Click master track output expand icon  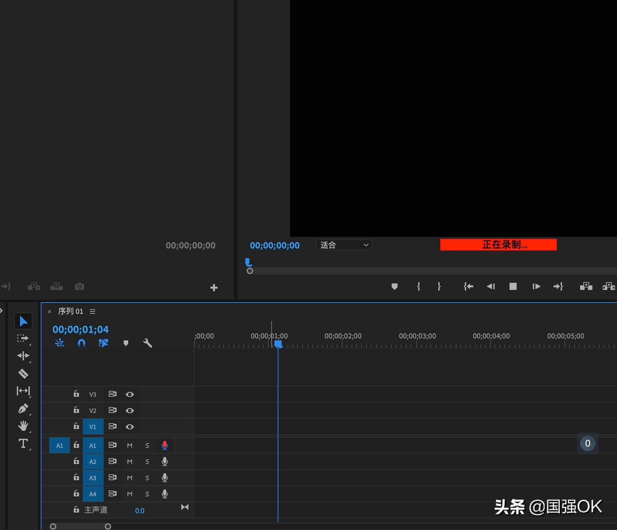pos(185,507)
